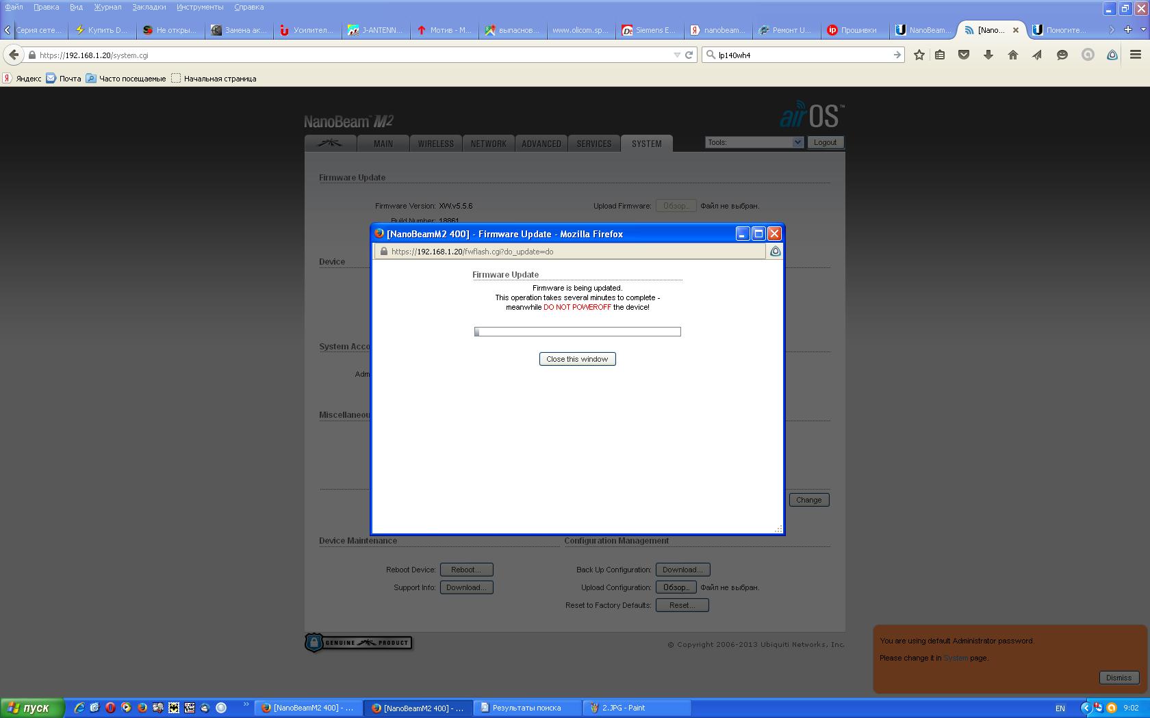This screenshot has height=718, width=1150.
Task: Click Download... for Back Up Configuration
Action: [682, 570]
